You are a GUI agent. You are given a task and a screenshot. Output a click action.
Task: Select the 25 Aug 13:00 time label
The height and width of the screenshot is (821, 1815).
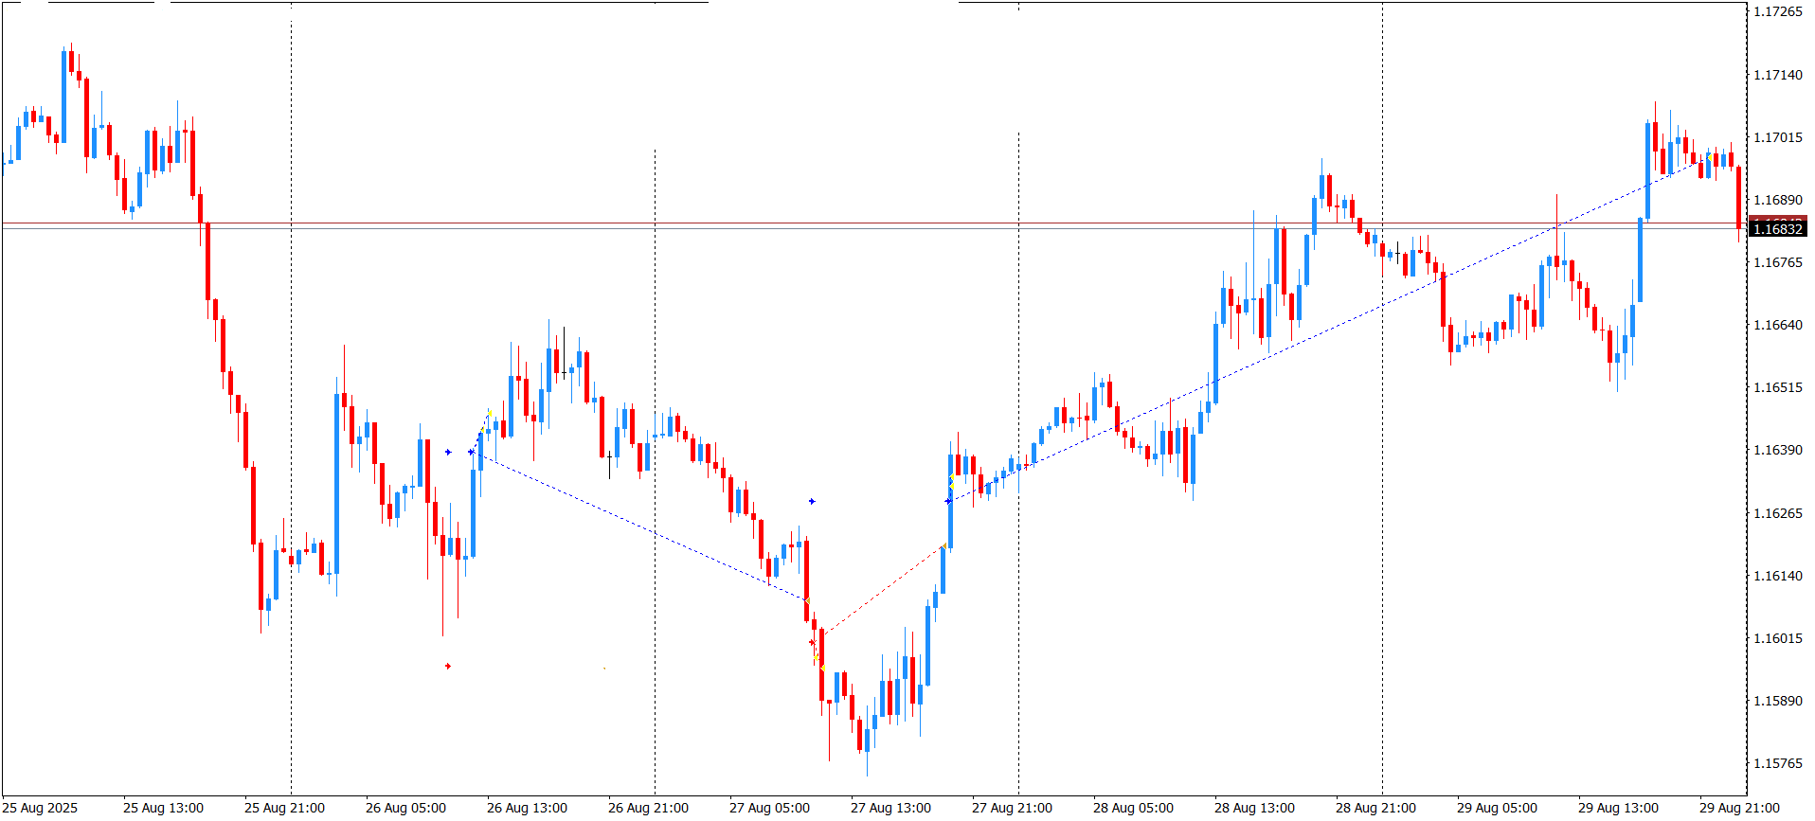point(163,808)
